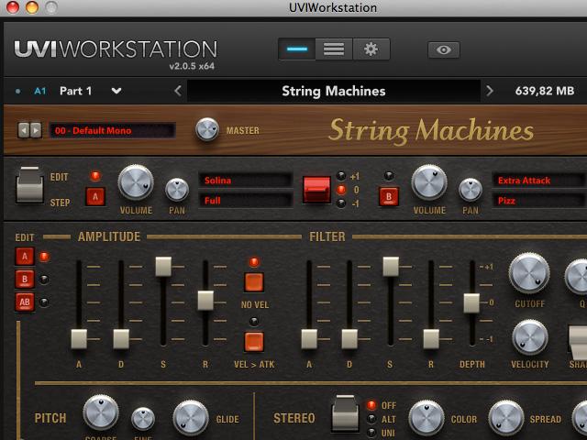Select octave -1 indicator
Screen dimensions: 587x440
(341, 203)
